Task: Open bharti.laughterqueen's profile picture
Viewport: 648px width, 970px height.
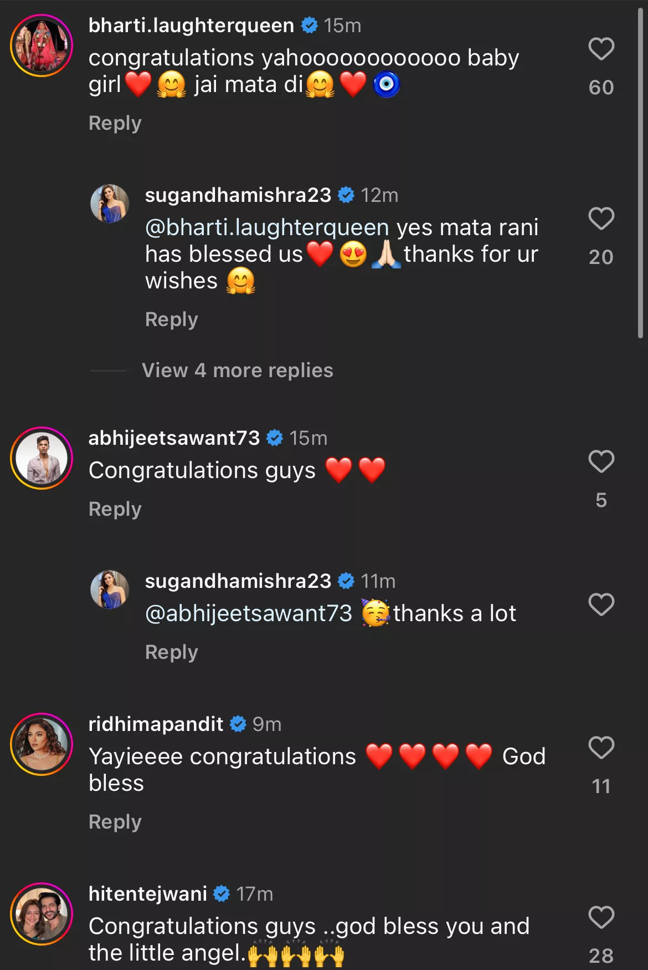Action: pyautogui.click(x=42, y=45)
